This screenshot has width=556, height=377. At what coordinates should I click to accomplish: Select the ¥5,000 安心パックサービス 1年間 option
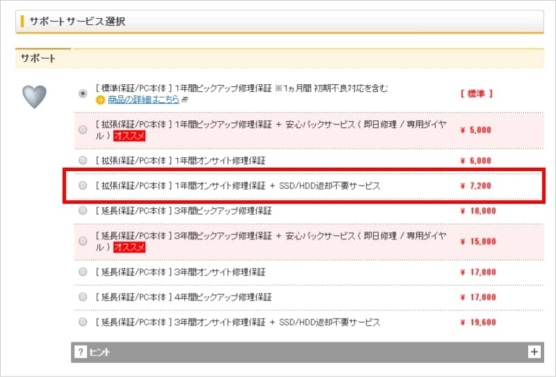(83, 129)
